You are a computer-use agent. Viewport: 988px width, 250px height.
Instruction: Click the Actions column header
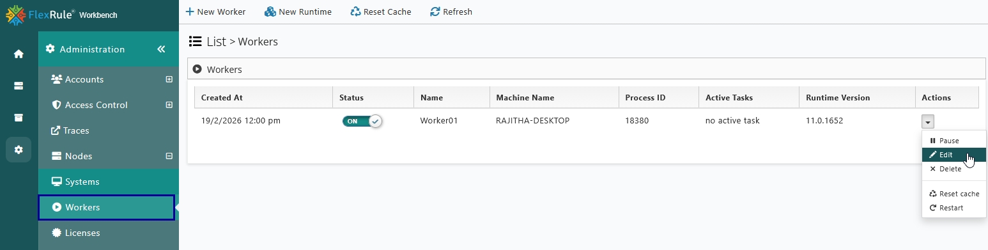pos(946,98)
